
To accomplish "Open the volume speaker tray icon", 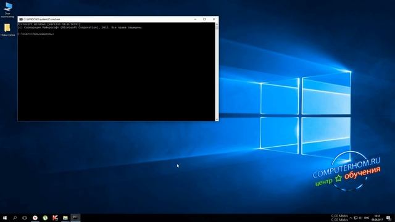I will tap(360, 218).
